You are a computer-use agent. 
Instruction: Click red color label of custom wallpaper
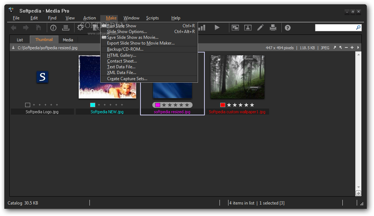coord(222,105)
